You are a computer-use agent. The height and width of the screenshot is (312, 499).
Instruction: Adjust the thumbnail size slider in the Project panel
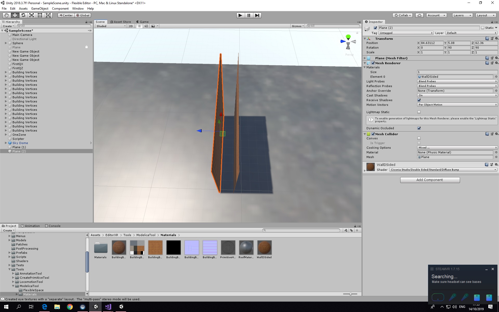350,294
